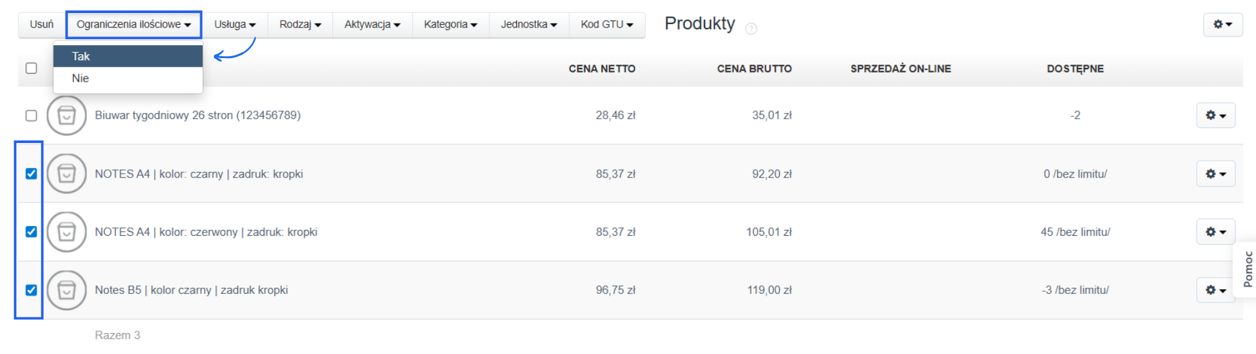Click product icon for NOTES A4 czarny
1256x354 pixels.
(67, 174)
